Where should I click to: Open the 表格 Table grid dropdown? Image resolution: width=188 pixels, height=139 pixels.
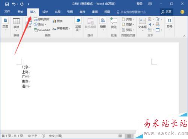pos(16,24)
